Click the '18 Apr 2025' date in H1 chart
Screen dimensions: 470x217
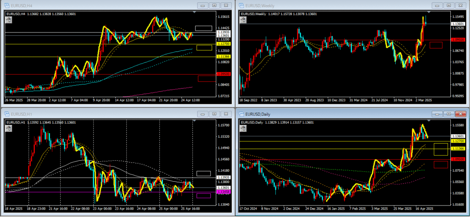click(x=12, y=208)
